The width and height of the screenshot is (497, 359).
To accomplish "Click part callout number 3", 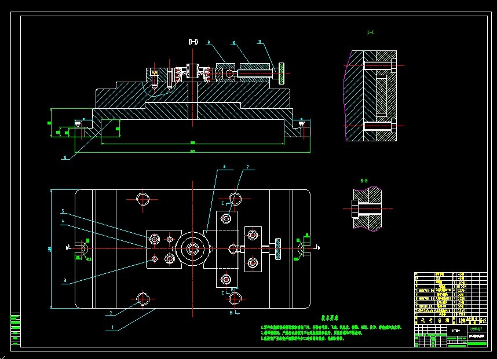I will click(65, 280).
